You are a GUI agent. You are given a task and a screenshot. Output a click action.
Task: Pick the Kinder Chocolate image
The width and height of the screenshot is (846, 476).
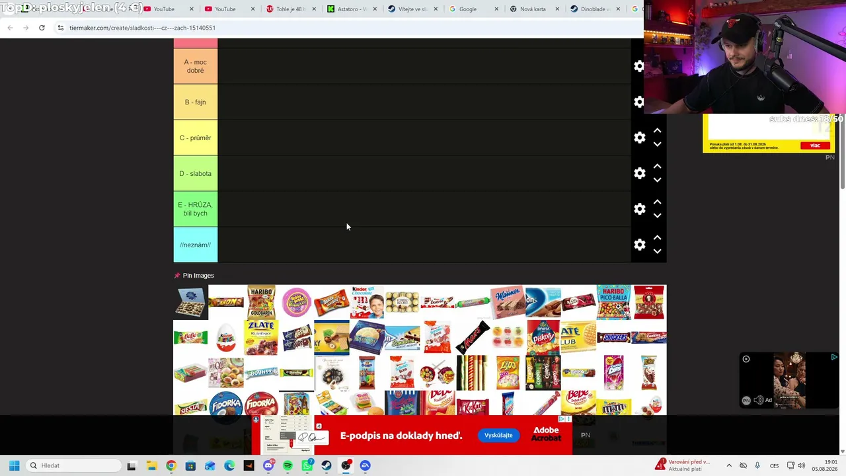pyautogui.click(x=367, y=302)
